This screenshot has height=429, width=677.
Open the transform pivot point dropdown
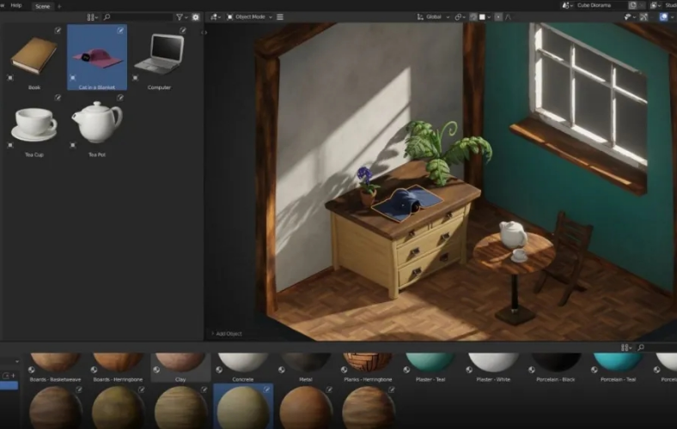click(460, 17)
